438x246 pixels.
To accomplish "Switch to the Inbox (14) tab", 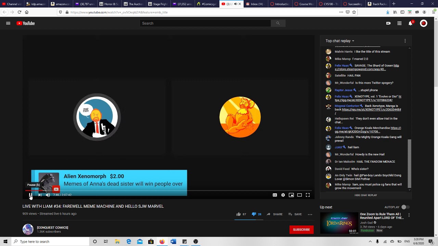I will point(255,4).
